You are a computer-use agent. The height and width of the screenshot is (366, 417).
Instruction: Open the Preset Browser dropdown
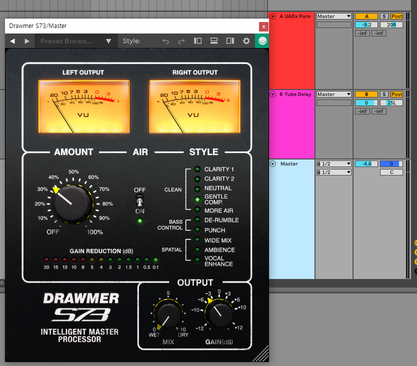pos(76,41)
